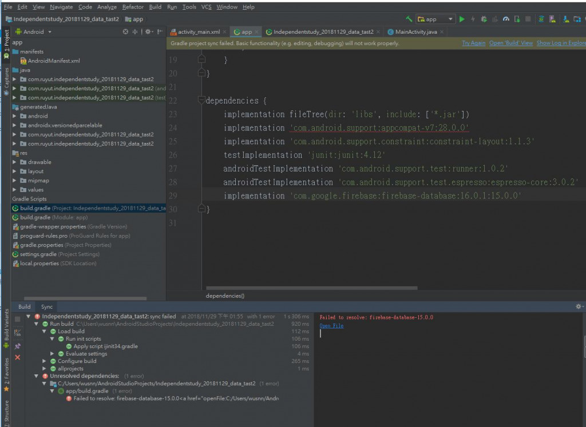The width and height of the screenshot is (586, 427).
Task: Click the red X in Build panel
Action: coord(18,357)
